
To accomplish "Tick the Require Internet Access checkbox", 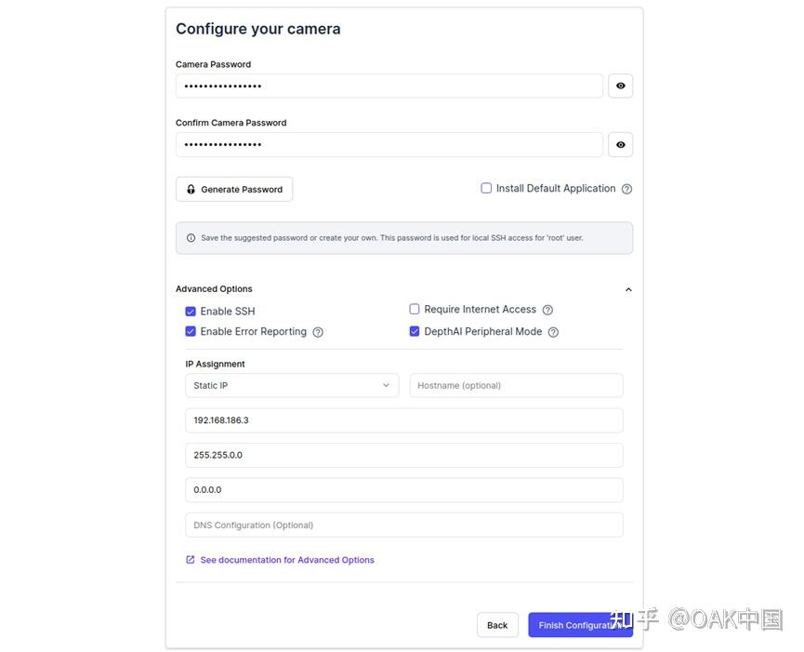I will tap(415, 309).
